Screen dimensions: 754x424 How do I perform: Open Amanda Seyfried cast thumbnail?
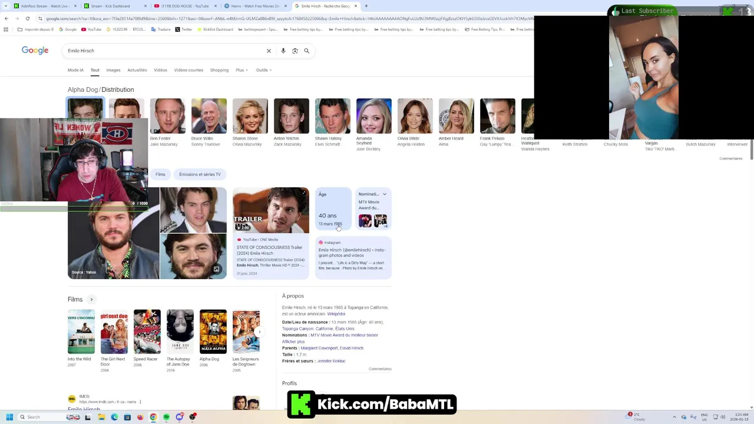click(x=373, y=116)
